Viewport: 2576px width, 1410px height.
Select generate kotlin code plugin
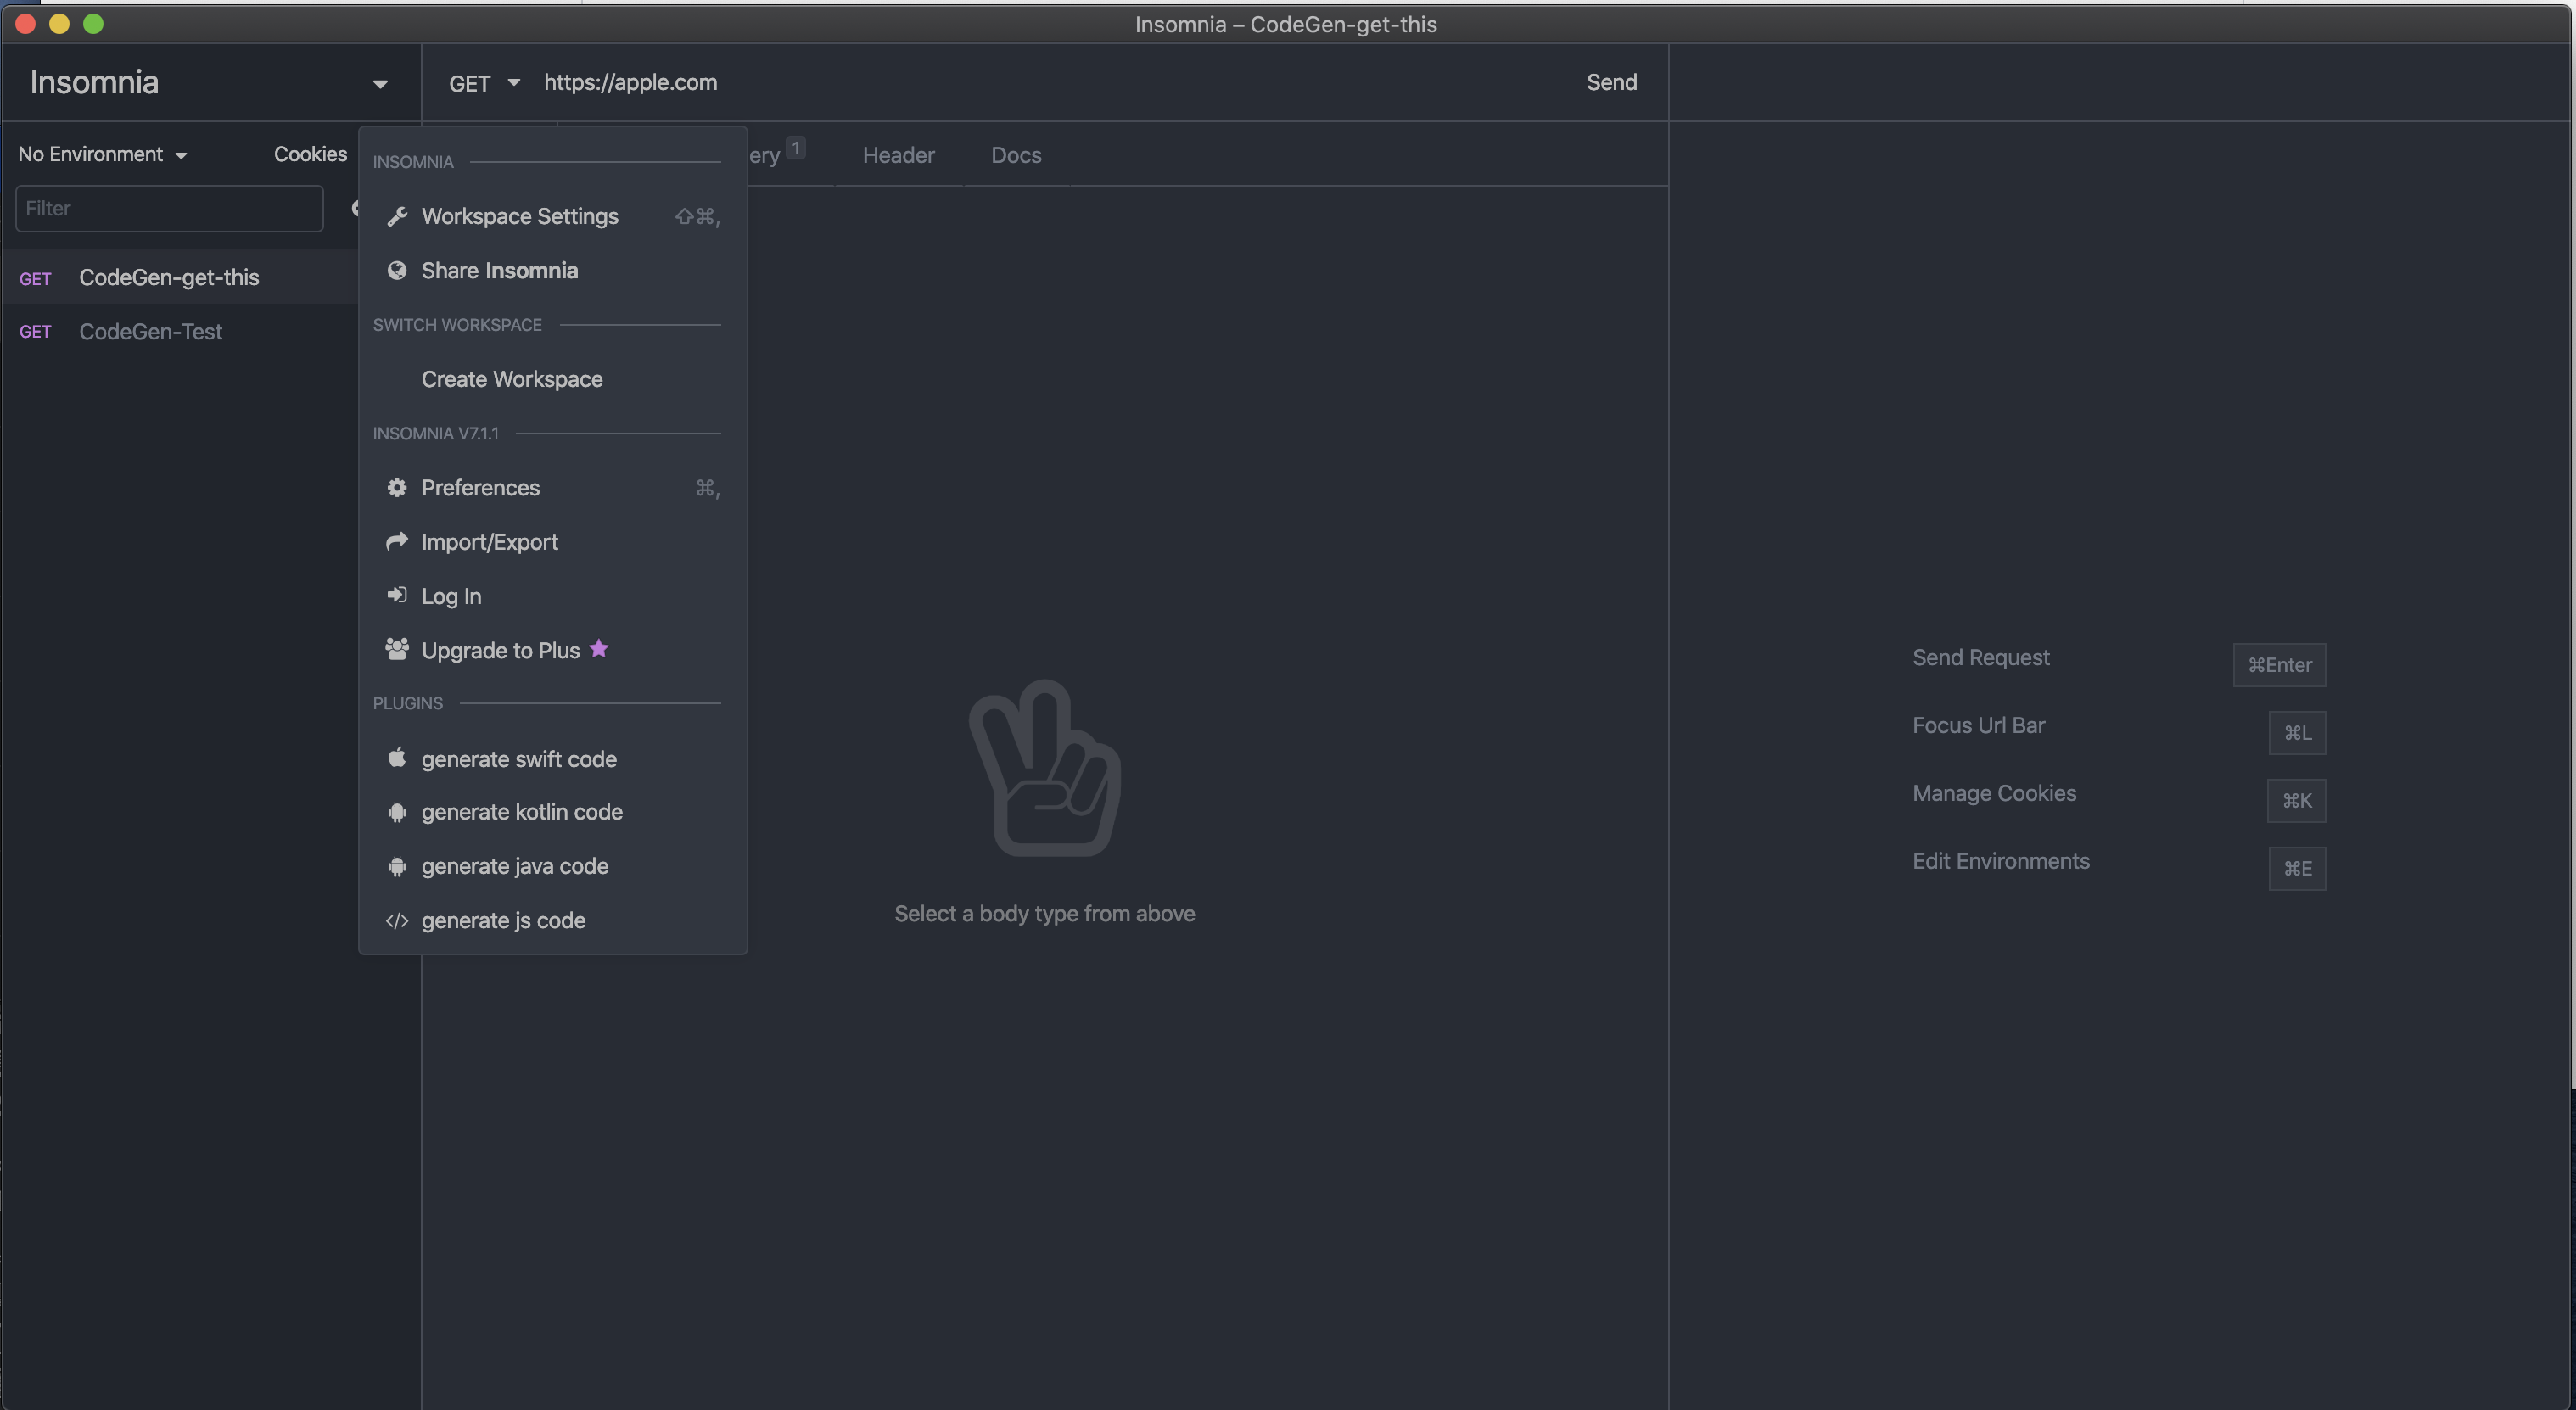[521, 813]
